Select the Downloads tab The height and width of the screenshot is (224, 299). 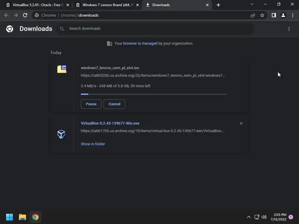coord(176,5)
